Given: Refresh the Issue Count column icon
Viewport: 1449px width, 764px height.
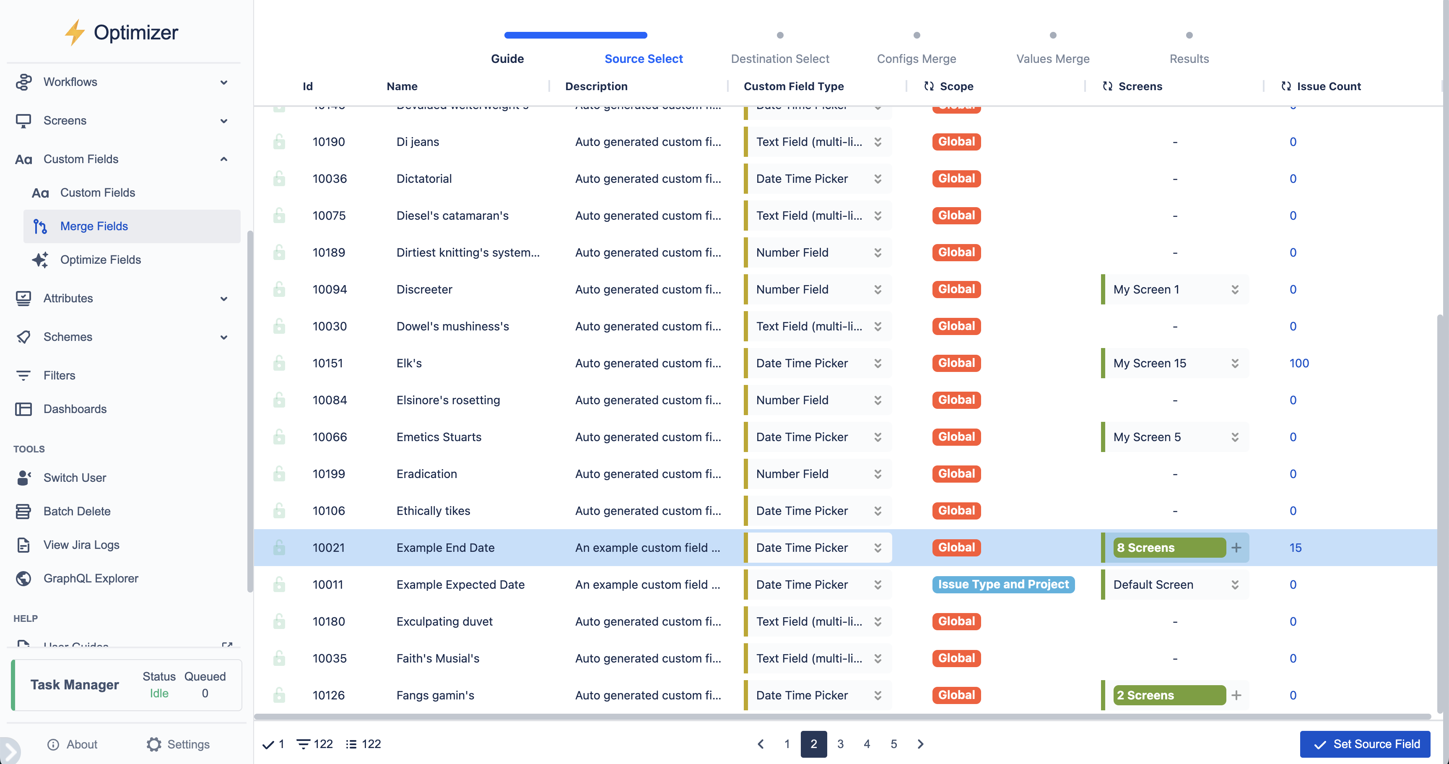Looking at the screenshot, I should (x=1286, y=86).
